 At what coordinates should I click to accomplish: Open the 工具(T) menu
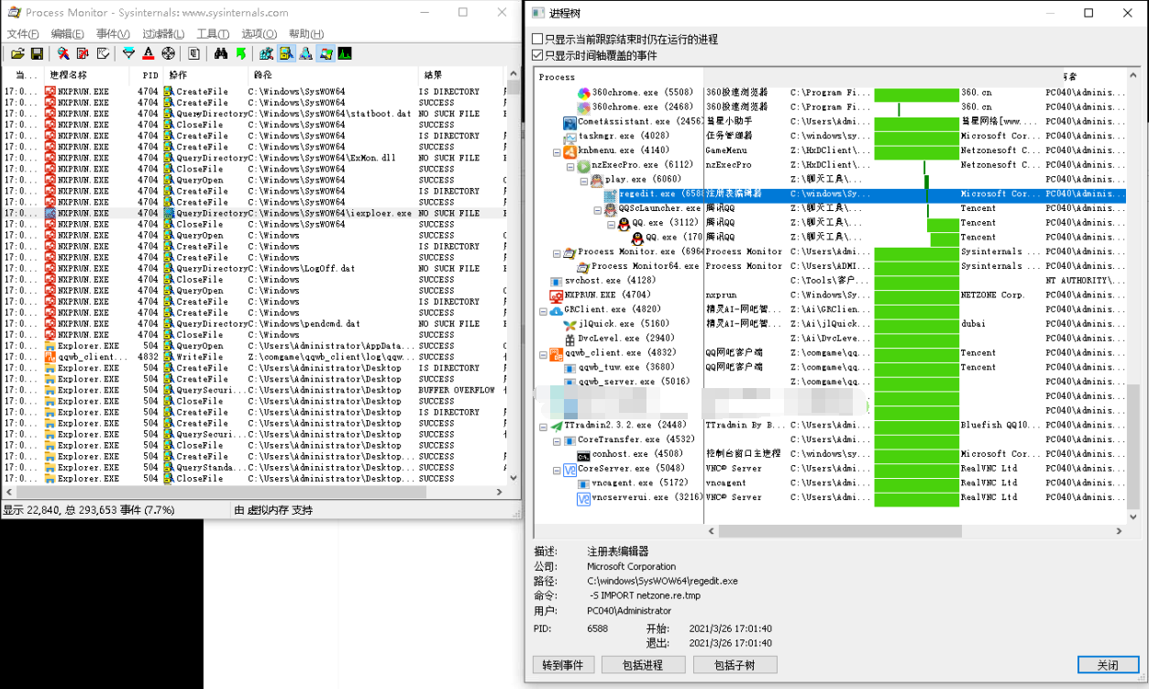click(213, 34)
